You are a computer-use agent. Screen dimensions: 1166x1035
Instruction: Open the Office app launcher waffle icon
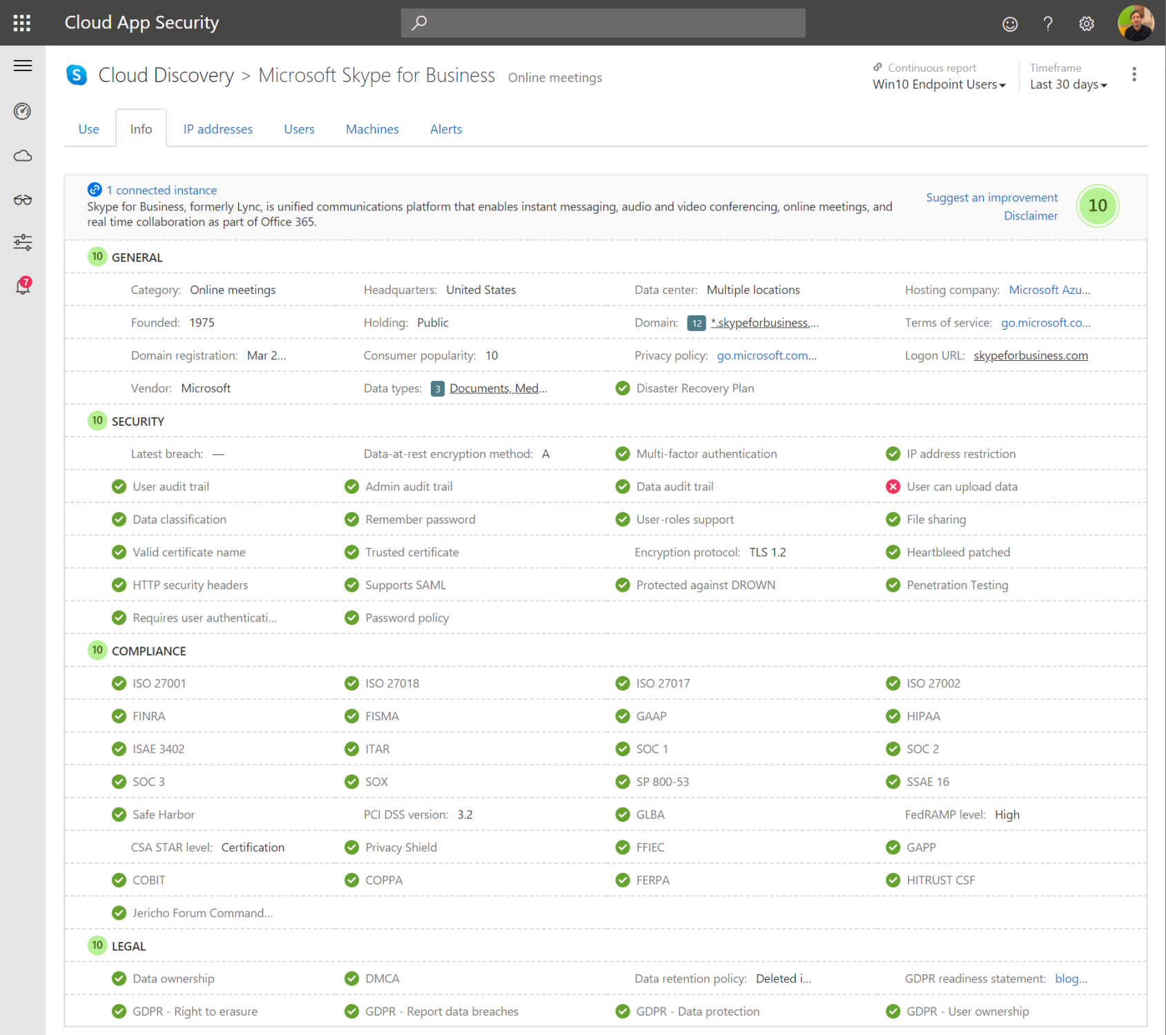(x=21, y=23)
